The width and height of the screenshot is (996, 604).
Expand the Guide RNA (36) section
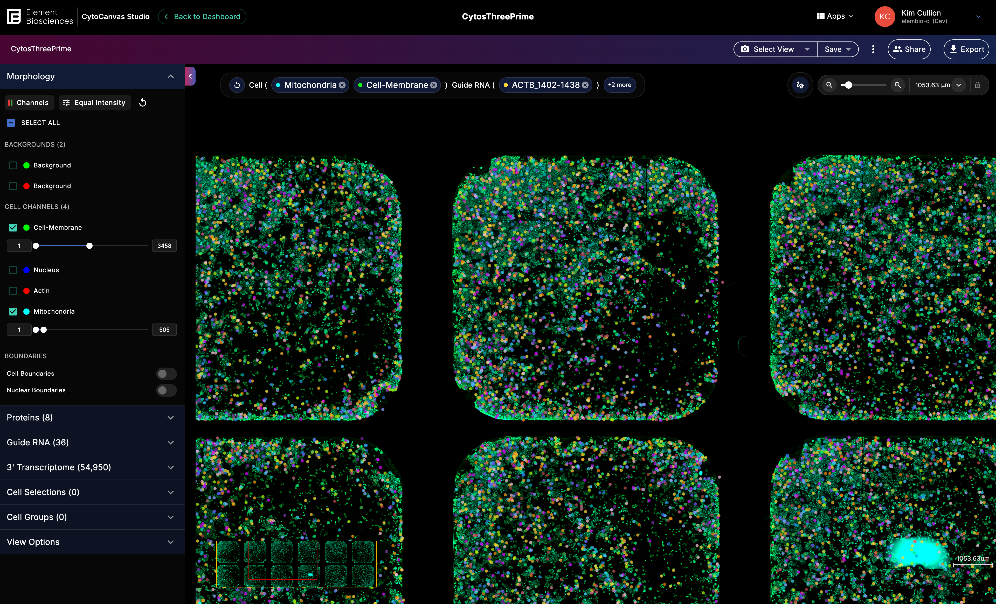(93, 443)
